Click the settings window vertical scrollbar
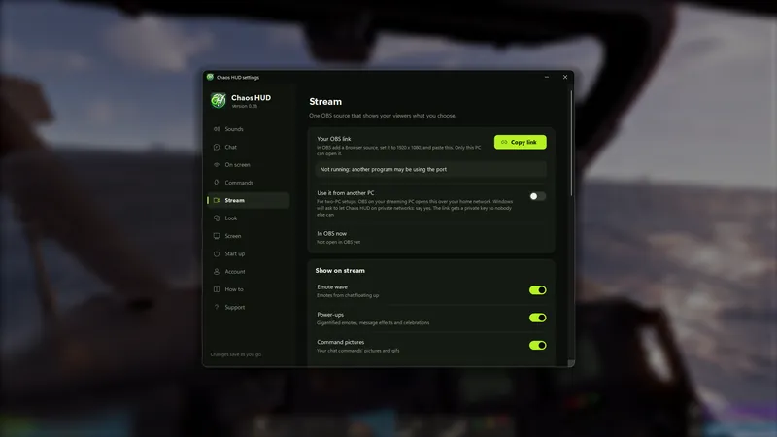777x437 pixels. click(x=571, y=143)
